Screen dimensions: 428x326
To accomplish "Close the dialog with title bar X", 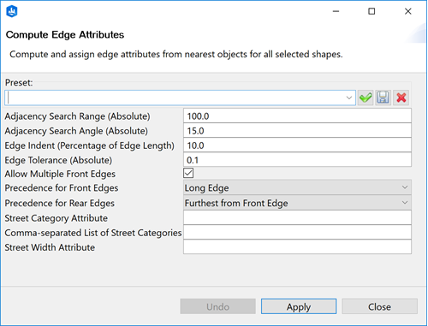I will 408,11.
